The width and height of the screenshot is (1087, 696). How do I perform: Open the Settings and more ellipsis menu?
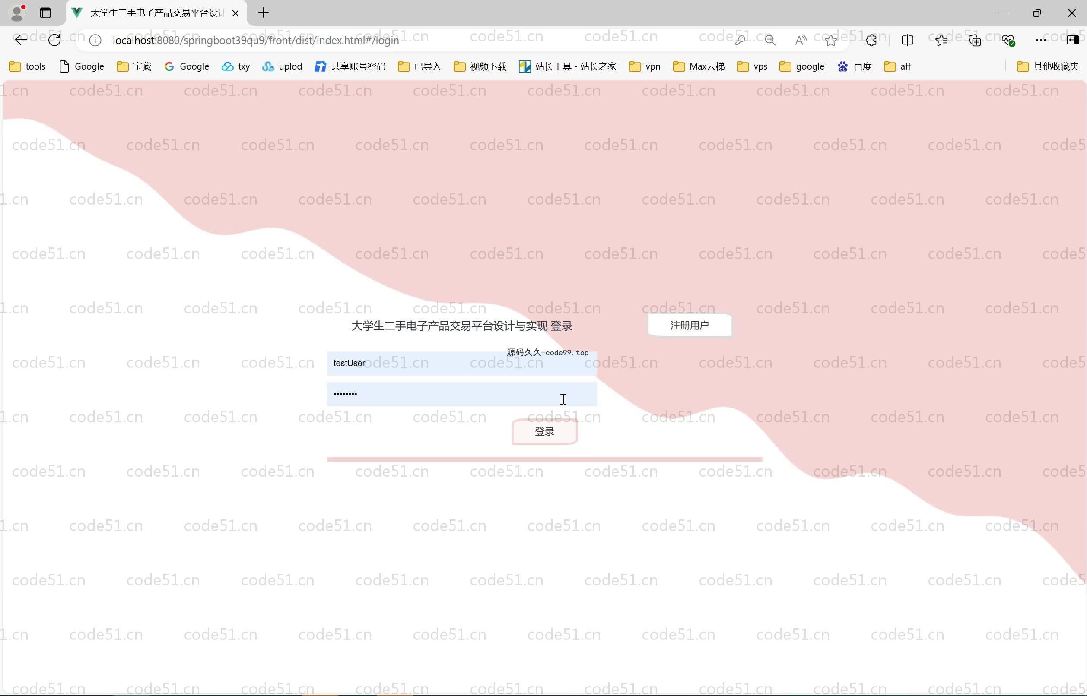(x=1041, y=40)
